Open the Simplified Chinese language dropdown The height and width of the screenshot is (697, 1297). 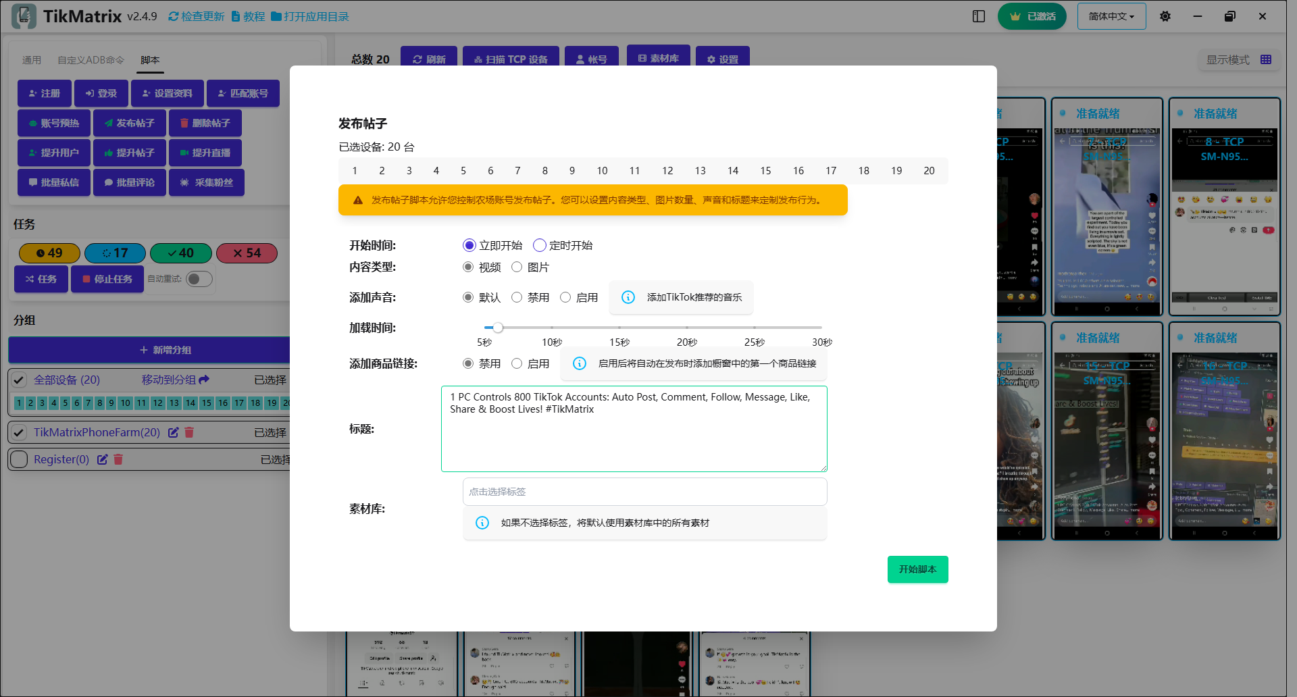click(x=1111, y=16)
